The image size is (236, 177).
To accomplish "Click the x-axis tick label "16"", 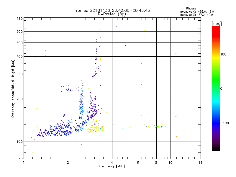I will tap(201, 163).
